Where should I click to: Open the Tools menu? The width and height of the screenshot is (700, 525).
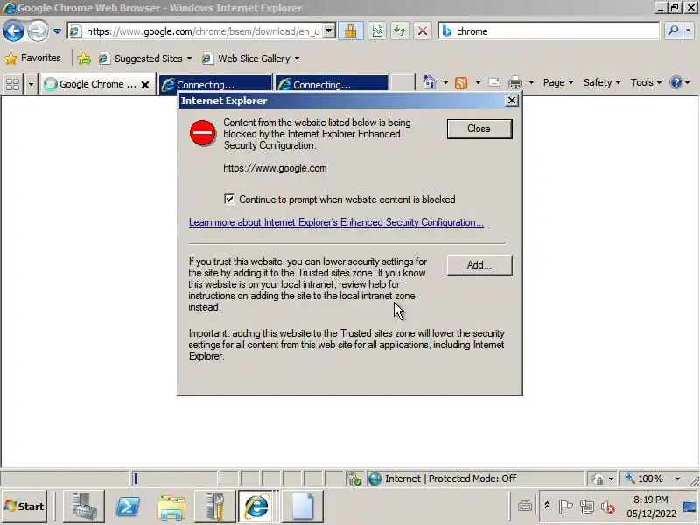[646, 82]
